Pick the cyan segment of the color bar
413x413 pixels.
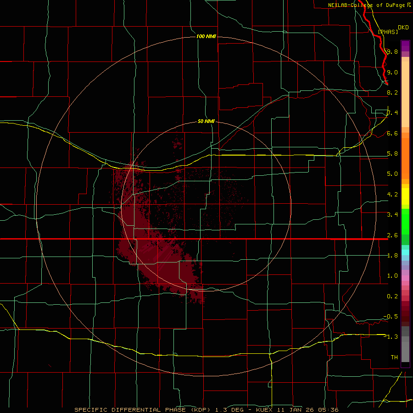405,252
